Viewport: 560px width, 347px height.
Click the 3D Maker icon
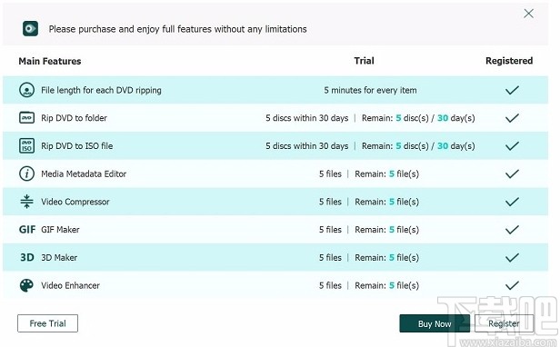[x=27, y=257]
